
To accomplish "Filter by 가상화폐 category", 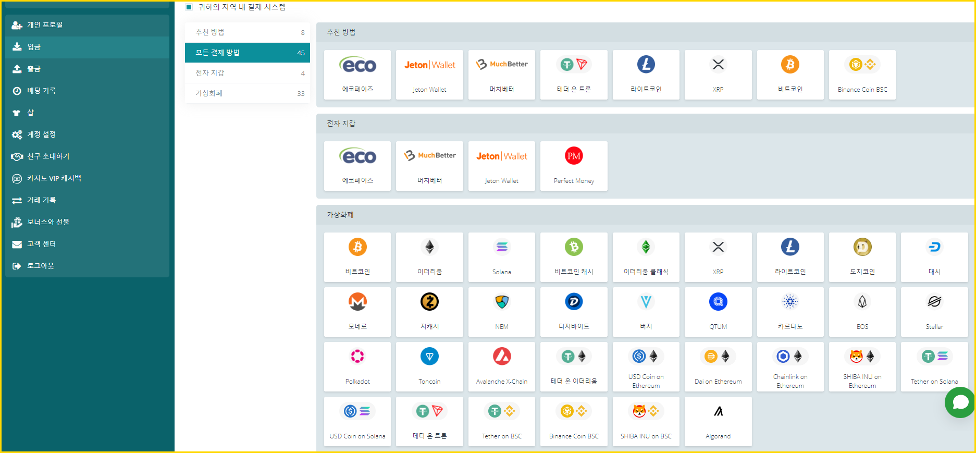I will coord(248,93).
